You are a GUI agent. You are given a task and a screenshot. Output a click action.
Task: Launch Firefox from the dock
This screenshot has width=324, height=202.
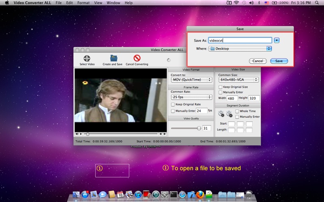pos(200,194)
